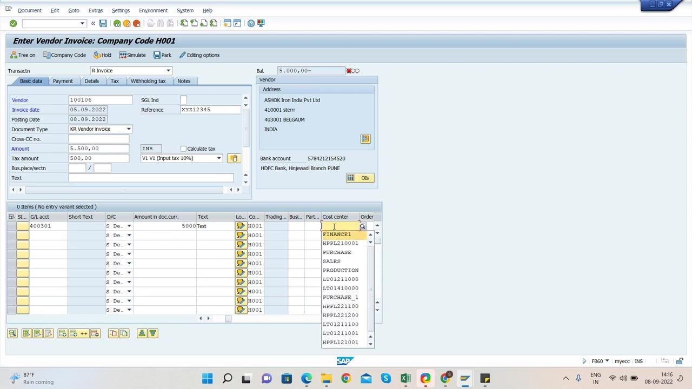The image size is (692, 389).
Task: Click the green Back arrow icon
Action: 117,23
